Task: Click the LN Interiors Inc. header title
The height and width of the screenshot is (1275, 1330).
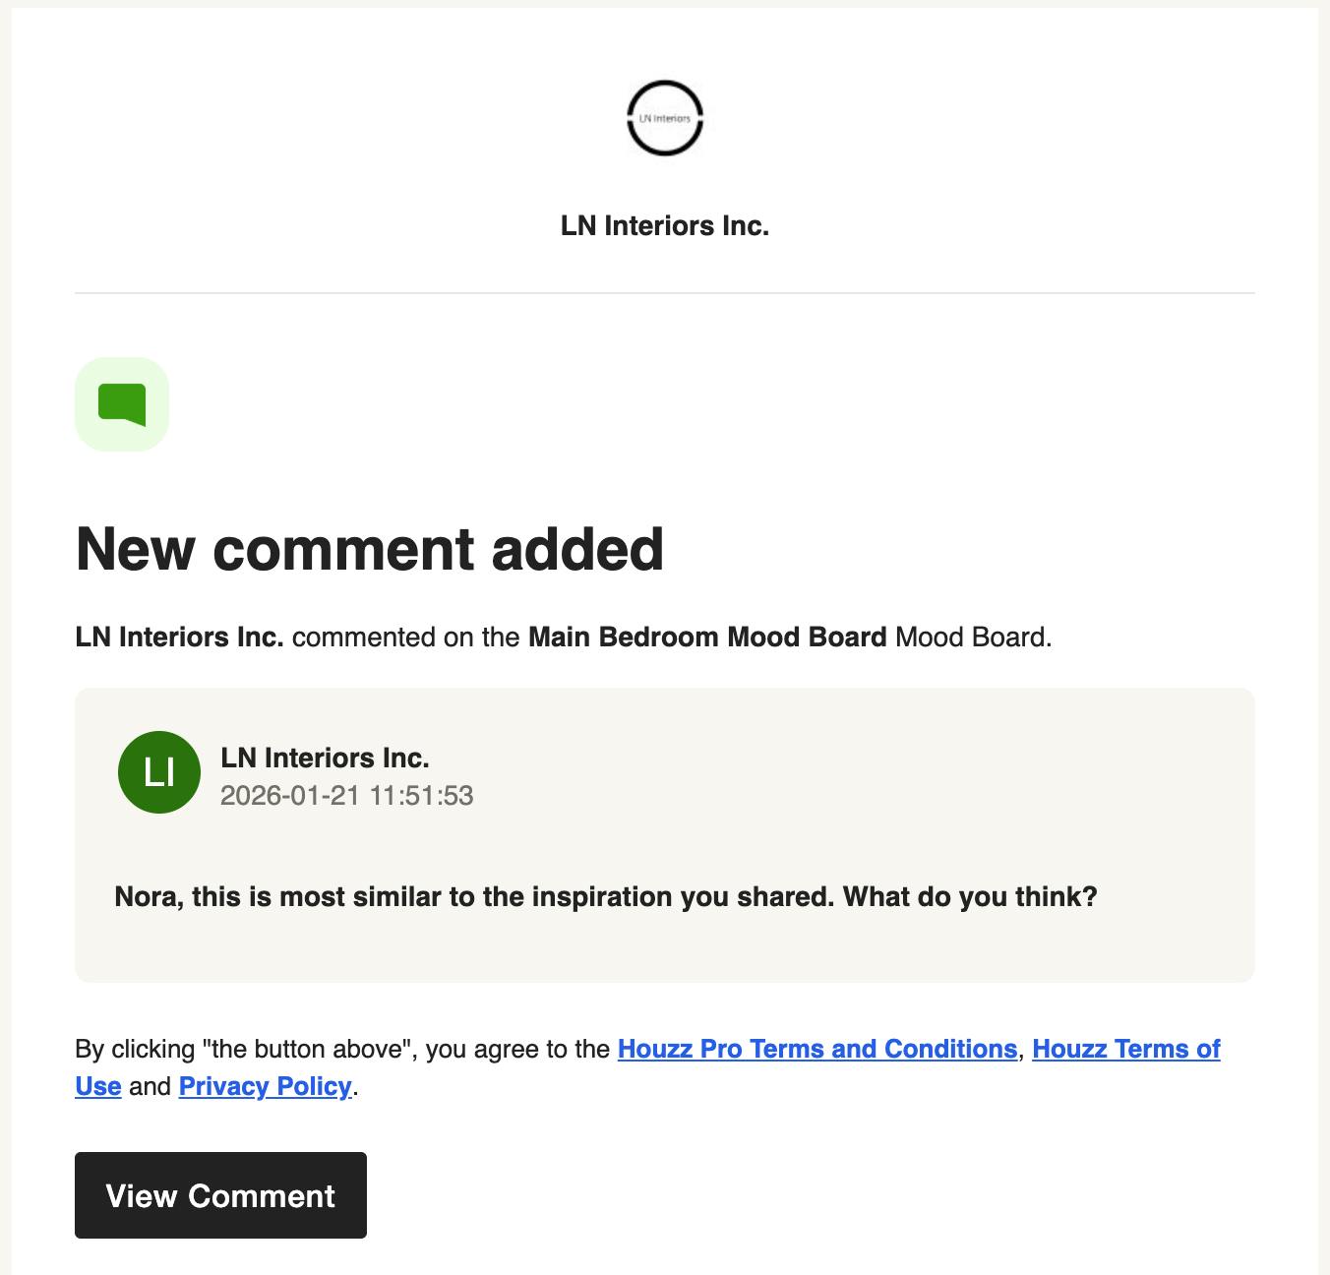Action: click(x=665, y=226)
